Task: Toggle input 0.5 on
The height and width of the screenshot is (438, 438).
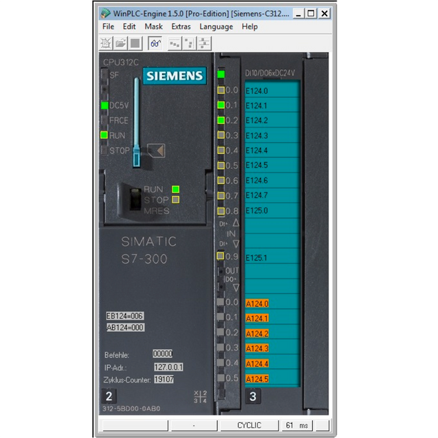Action: pos(221,166)
